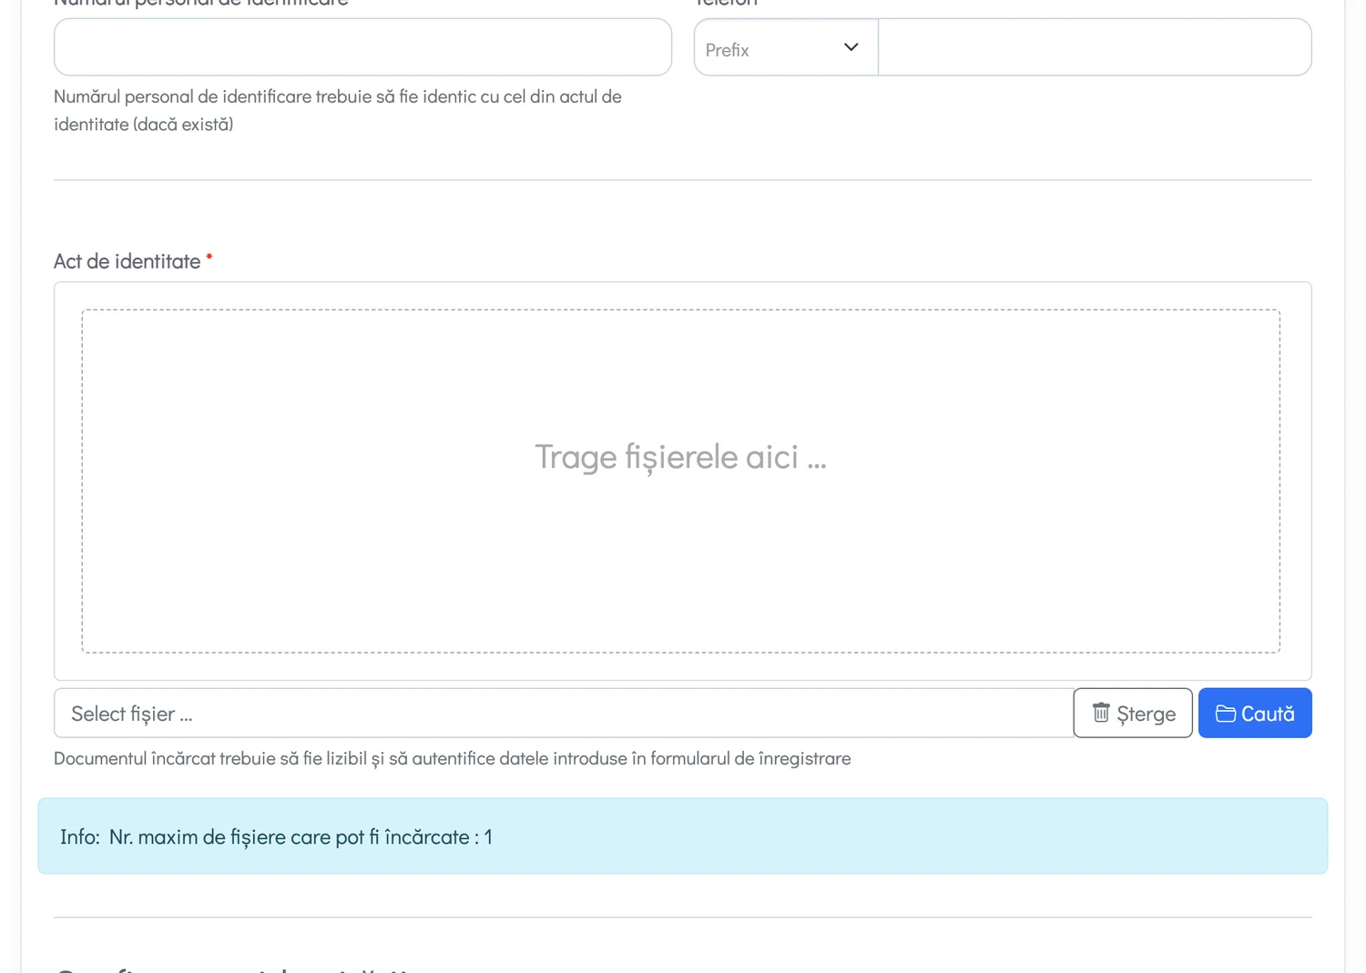
Task: Click the 'Info:' label in the banner
Action: (x=80, y=836)
